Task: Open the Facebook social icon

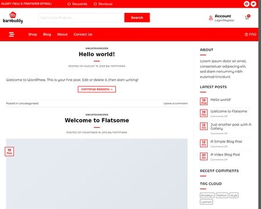Action: coord(246,4)
